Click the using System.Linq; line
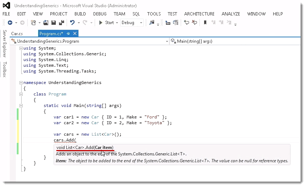 [x=46, y=60]
